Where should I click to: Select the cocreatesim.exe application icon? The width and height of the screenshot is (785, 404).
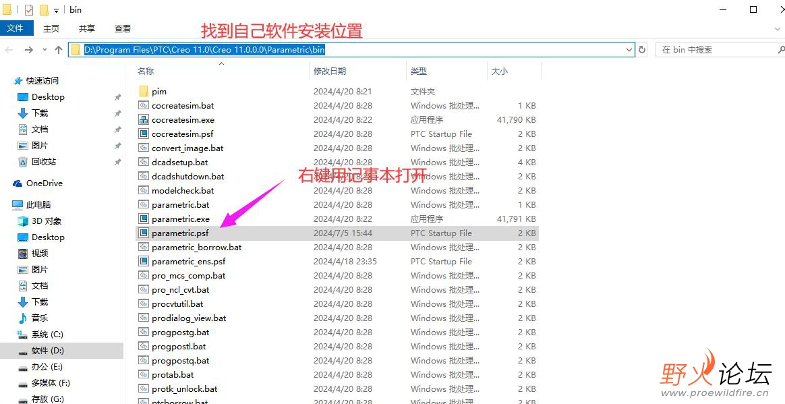click(x=144, y=119)
